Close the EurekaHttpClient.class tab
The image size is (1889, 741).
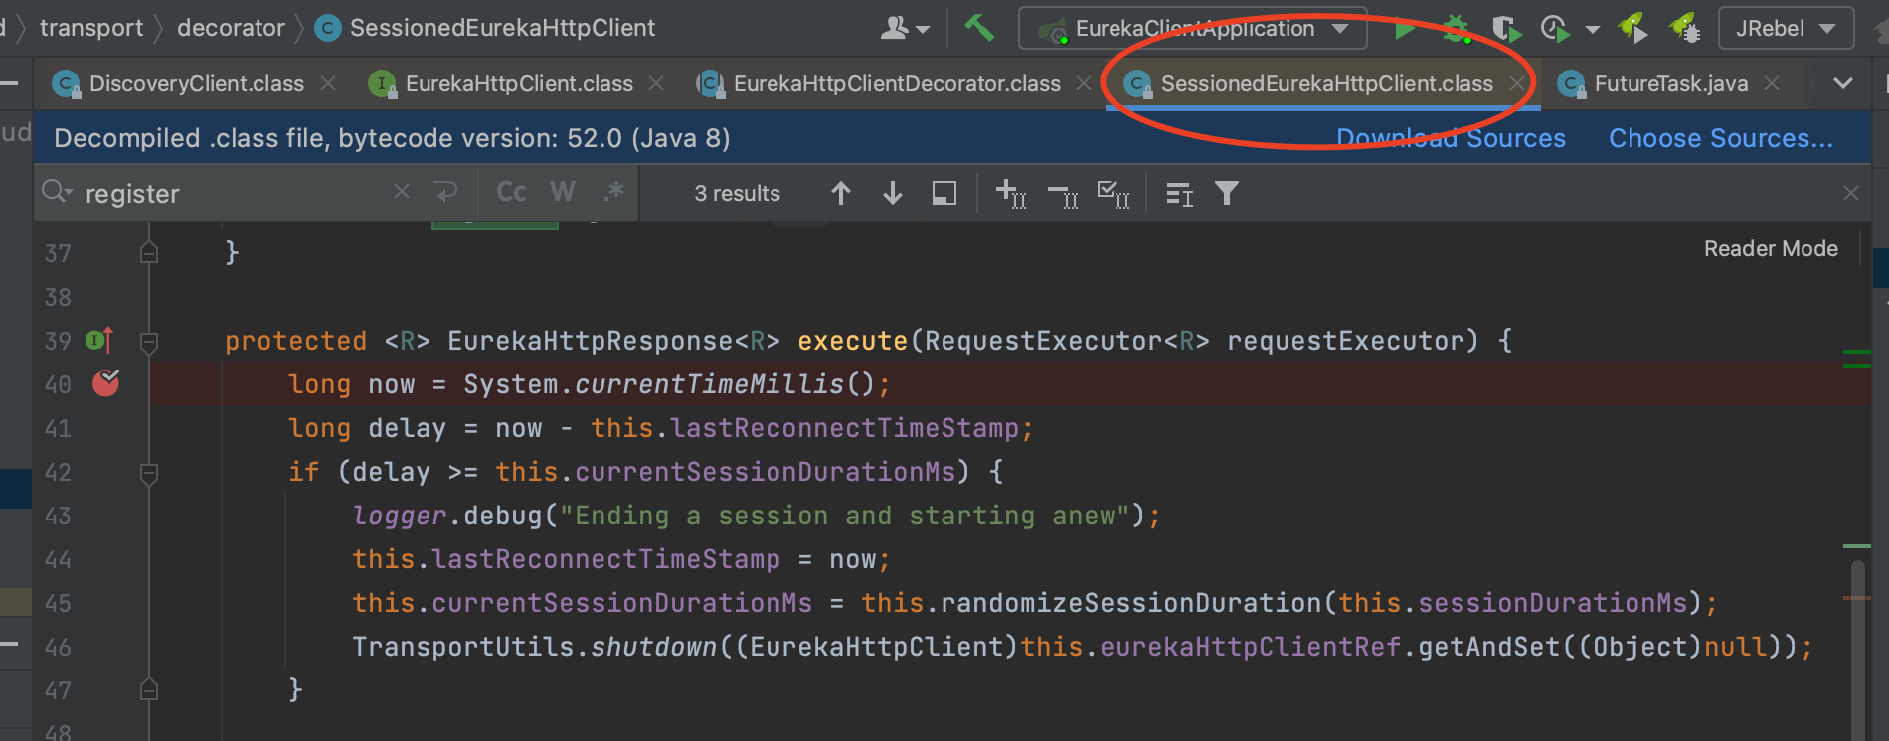coord(656,84)
